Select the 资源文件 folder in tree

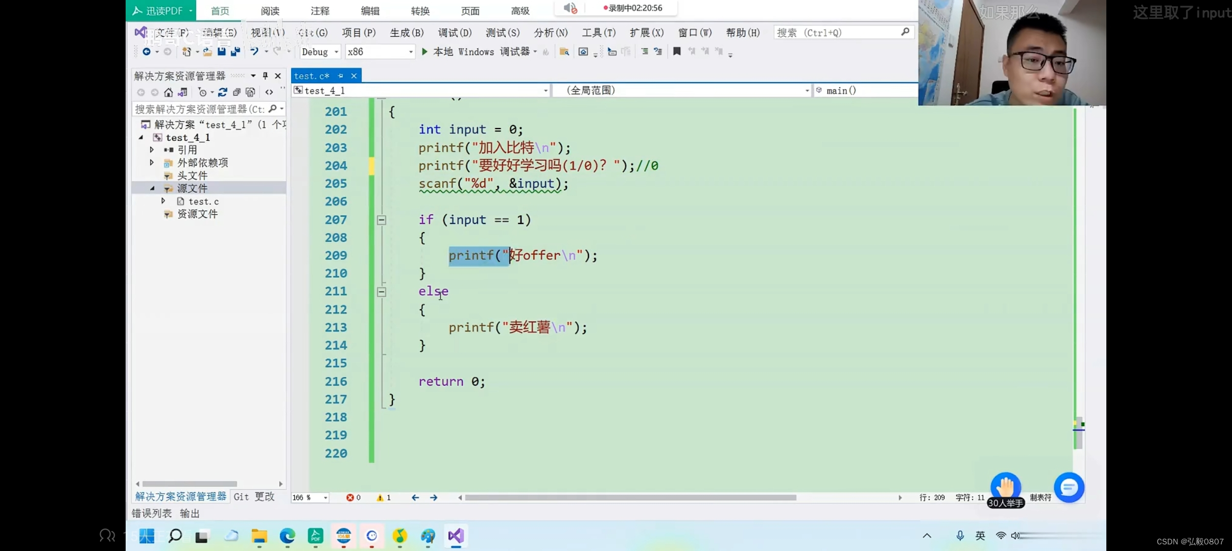click(197, 214)
